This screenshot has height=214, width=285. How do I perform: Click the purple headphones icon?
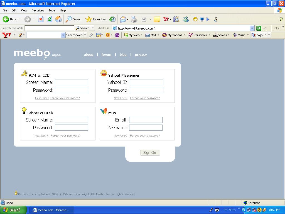click(x=117, y=35)
